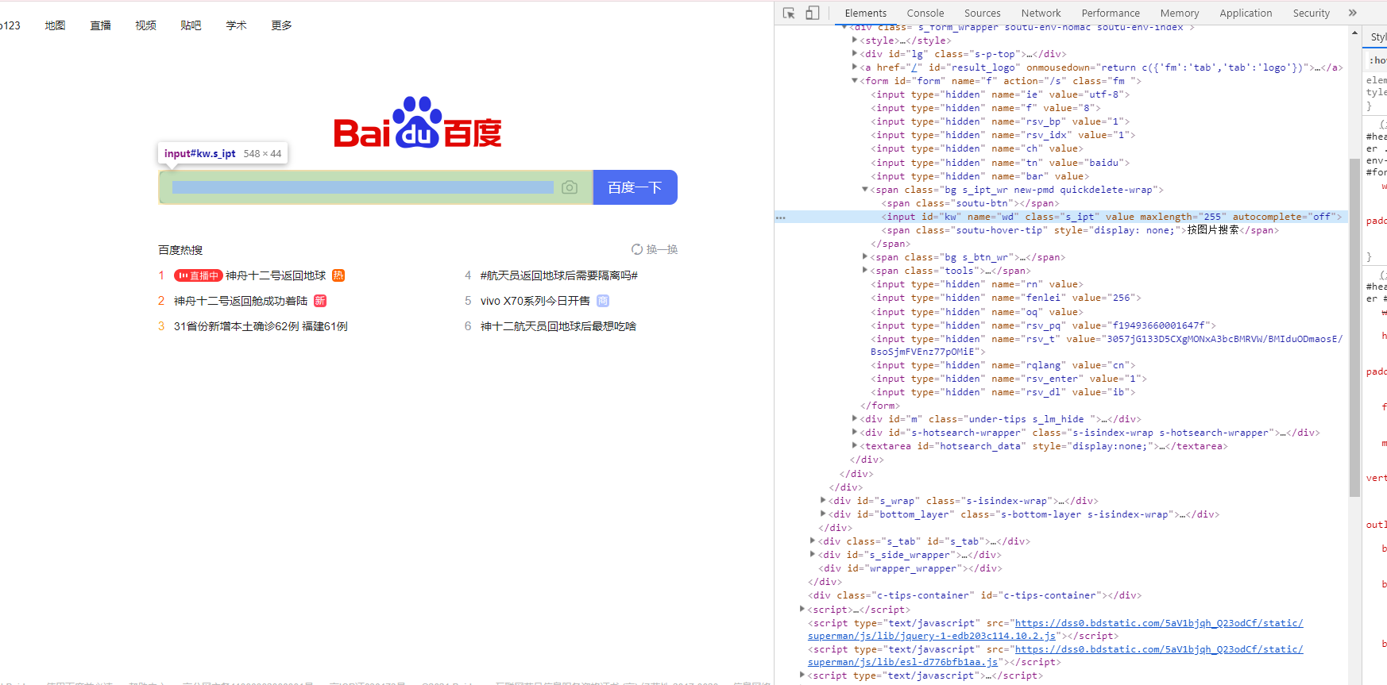Image resolution: width=1387 pixels, height=685 pixels.
Task: Expand the s-hotsearch-wrapper div node
Action: pyautogui.click(x=855, y=433)
